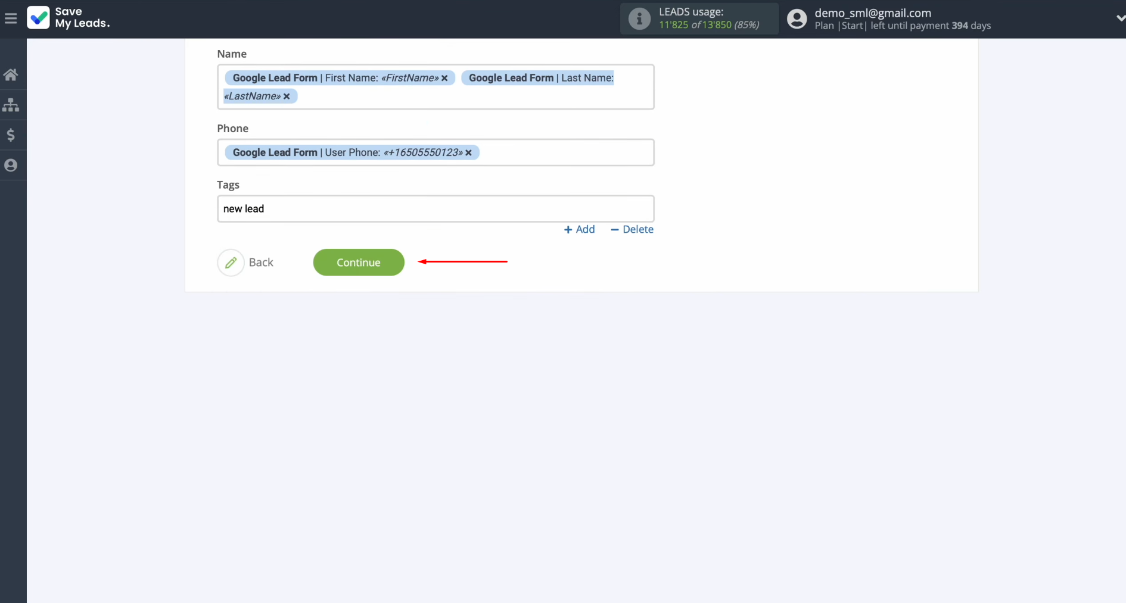This screenshot has width=1126, height=603.
Task: Open the hamburger menu
Action: click(x=11, y=18)
